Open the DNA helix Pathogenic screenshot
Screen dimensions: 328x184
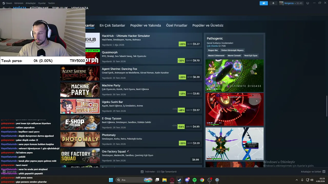click(x=234, y=144)
